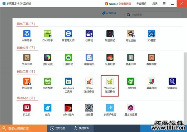Click NOD32 免费激活码 link
The height and width of the screenshot is (132, 187).
pyautogui.click(x=118, y=4)
